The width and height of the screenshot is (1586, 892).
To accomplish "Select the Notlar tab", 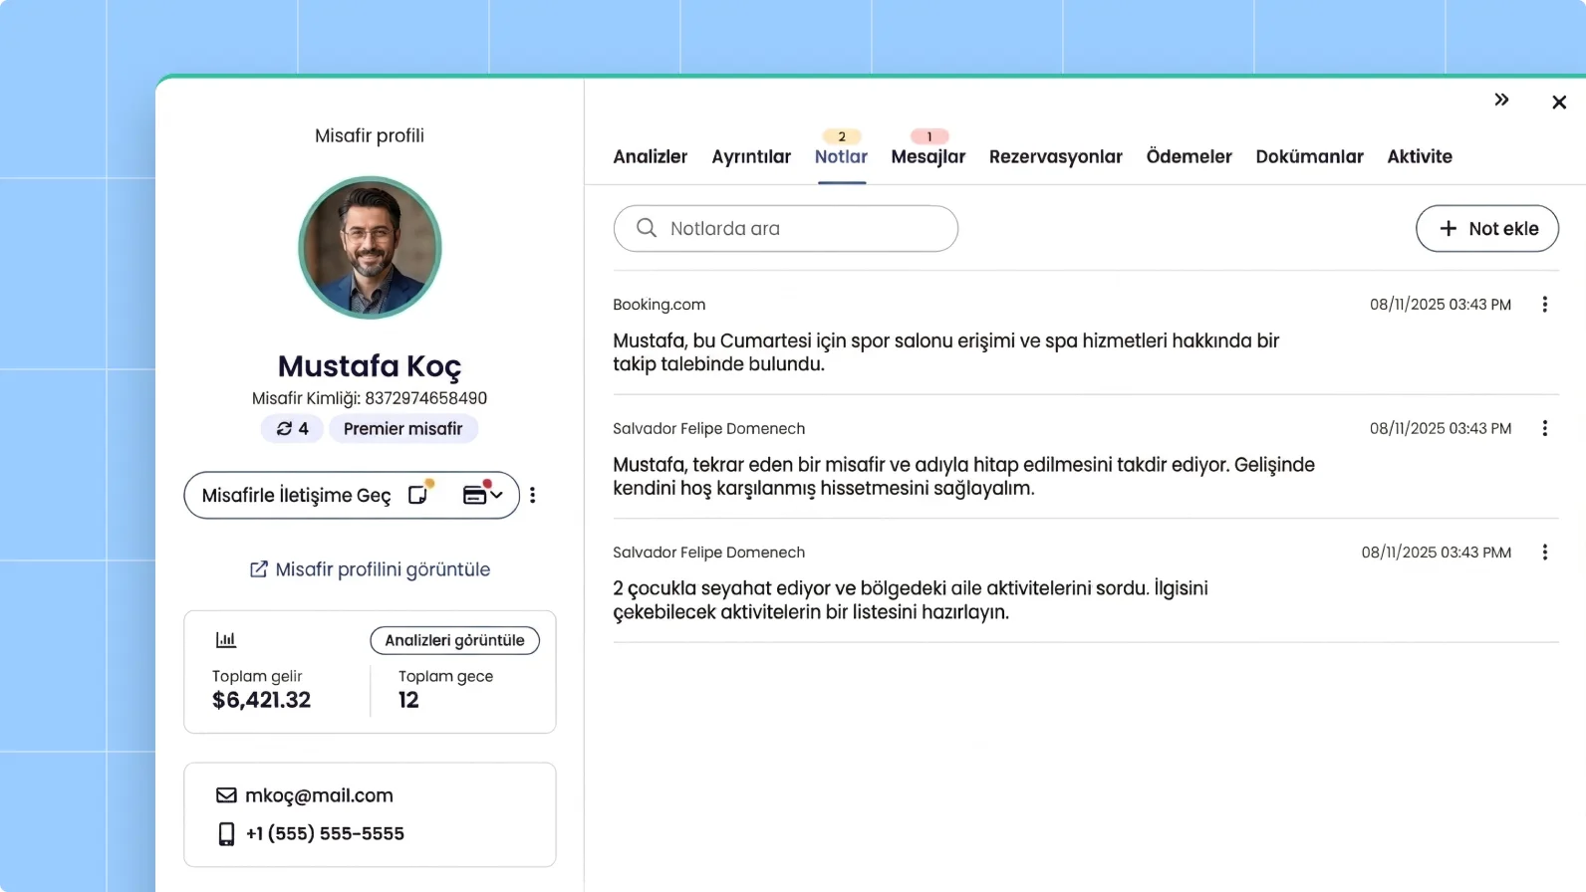I will (x=841, y=156).
